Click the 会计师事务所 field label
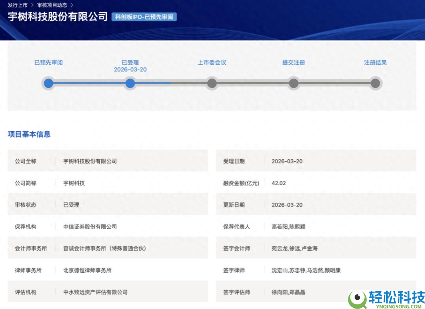425x309 pixels. click(x=31, y=248)
